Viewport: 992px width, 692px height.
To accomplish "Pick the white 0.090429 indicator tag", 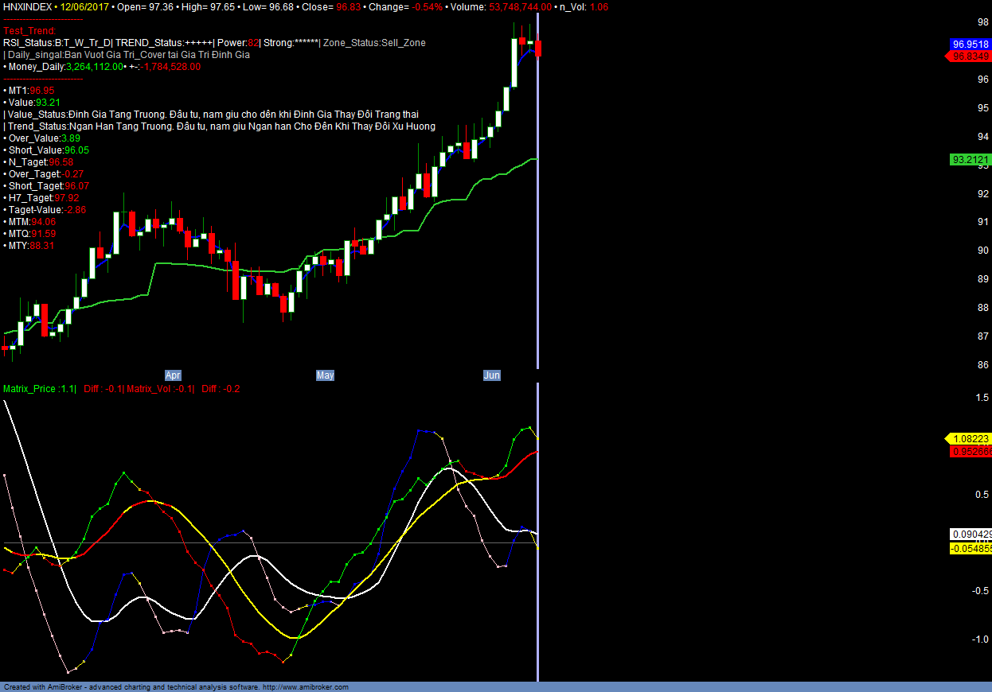I will 971,535.
